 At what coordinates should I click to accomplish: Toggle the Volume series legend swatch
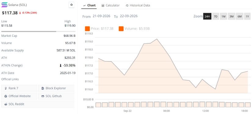(121, 29)
